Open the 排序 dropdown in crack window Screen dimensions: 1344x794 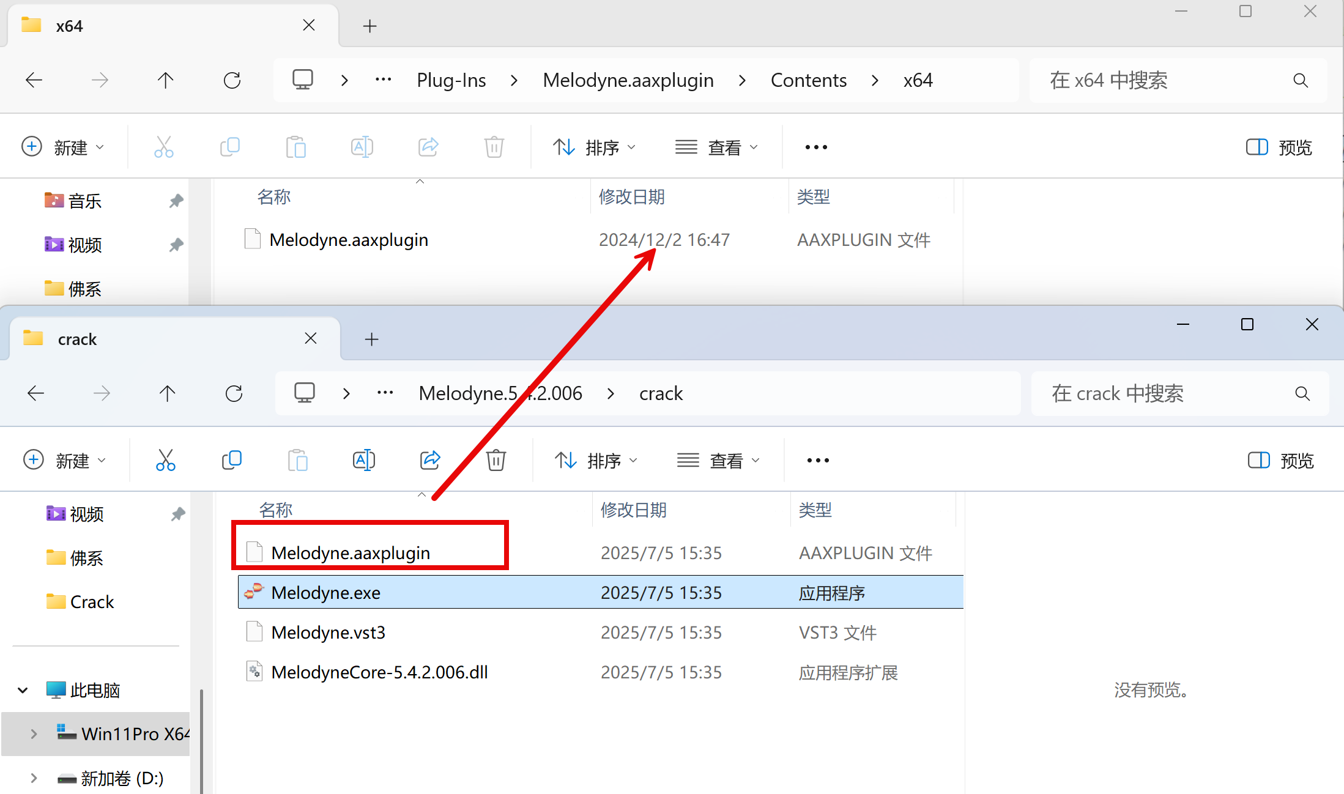point(596,461)
